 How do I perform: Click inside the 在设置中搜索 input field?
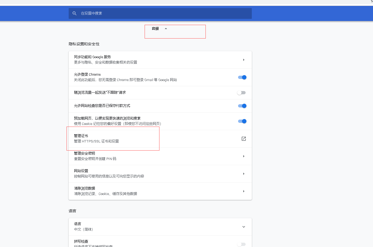[160, 13]
